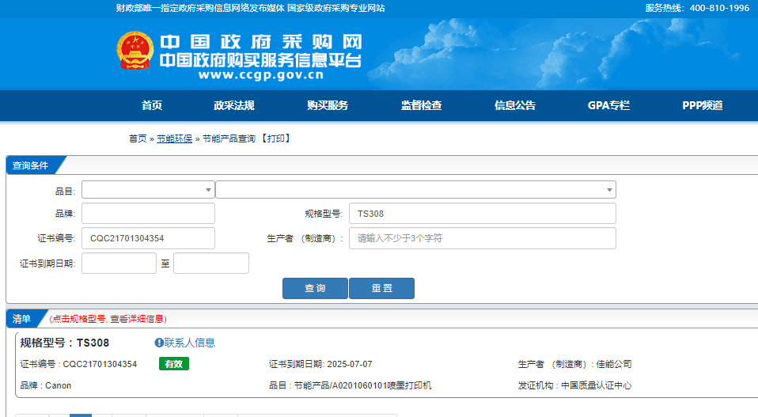758x417 pixels.
Task: Open 监督检查 navigation menu
Action: click(421, 106)
